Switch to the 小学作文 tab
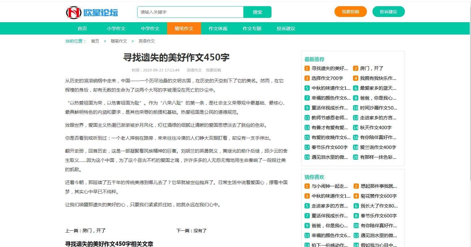471x247 pixels. (x=116, y=28)
